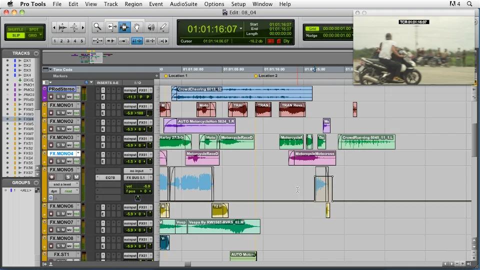Open the Setup menu
Image resolution: width=480 pixels, height=270 pixels.
238,4
